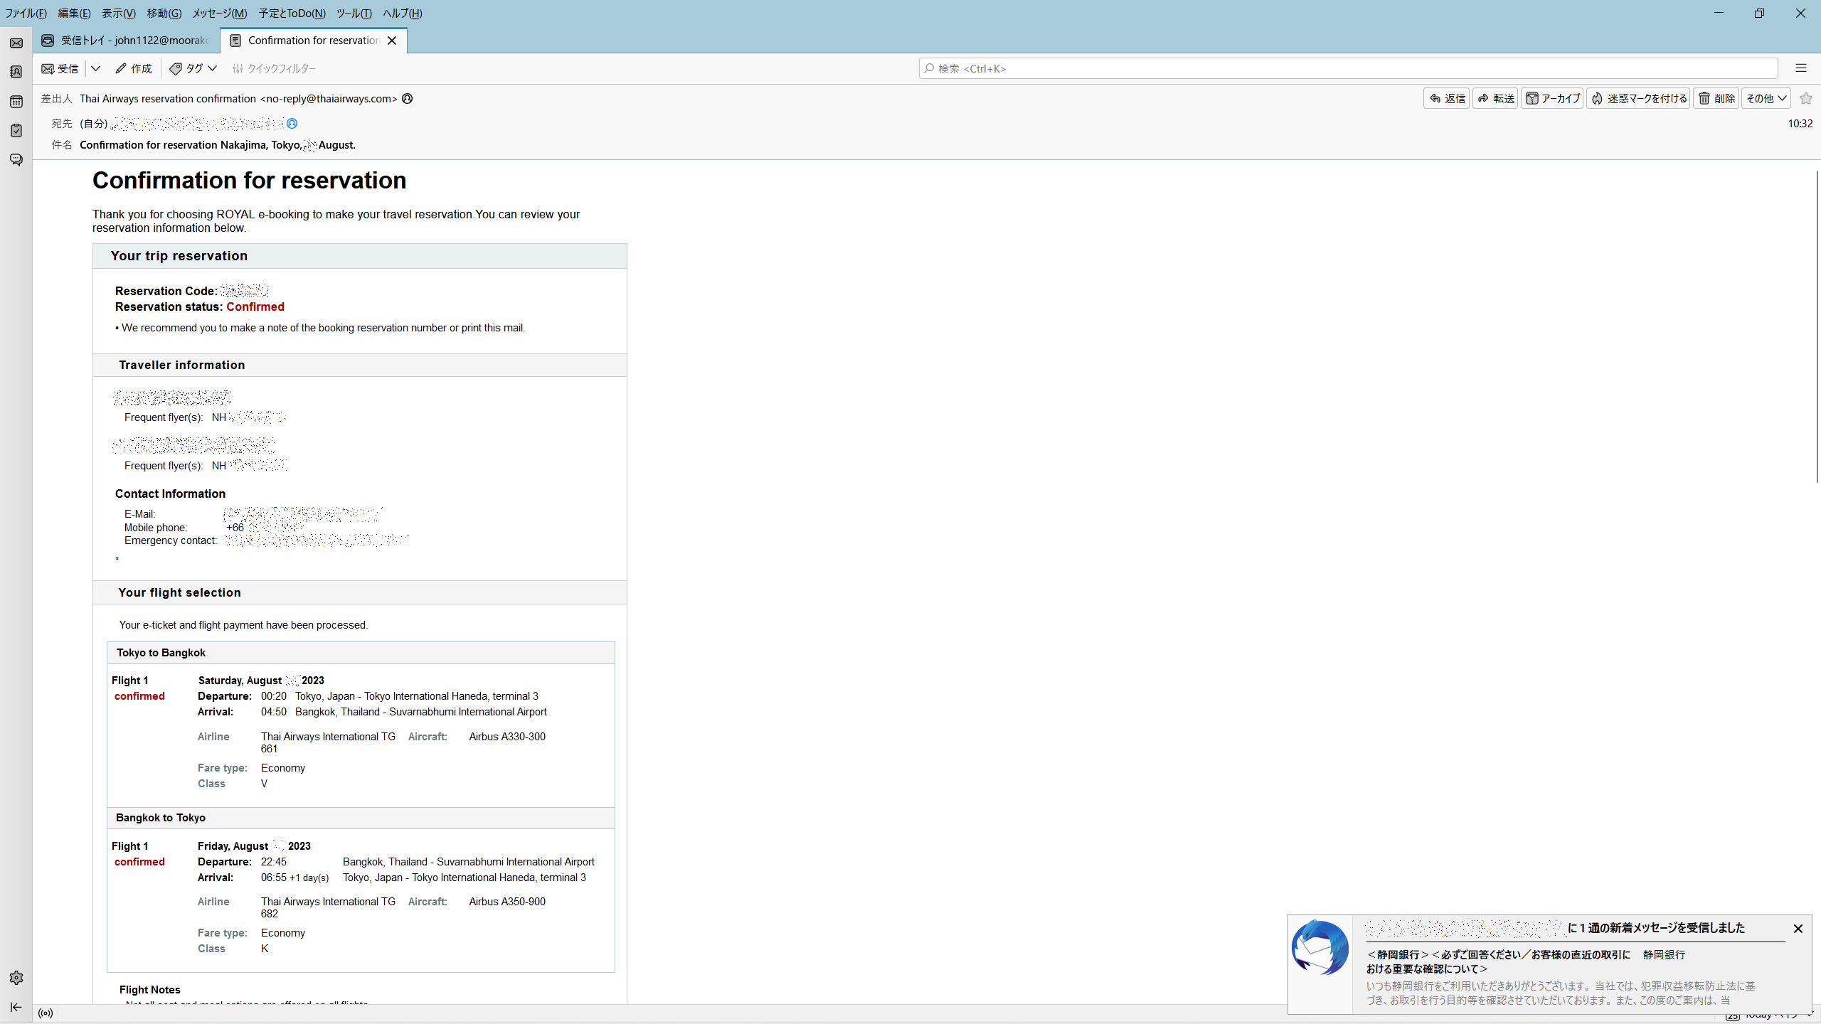Open the Tasks sidebar icon
1821x1024 pixels.
click(x=16, y=131)
